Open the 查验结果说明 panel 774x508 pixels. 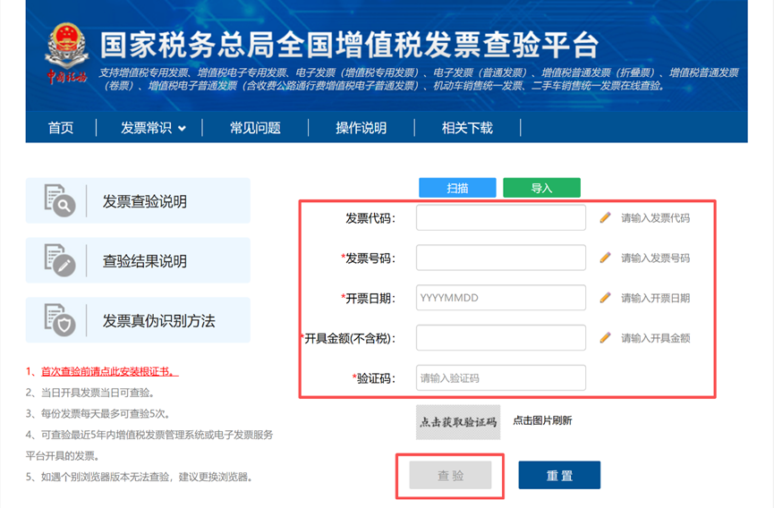[138, 260]
